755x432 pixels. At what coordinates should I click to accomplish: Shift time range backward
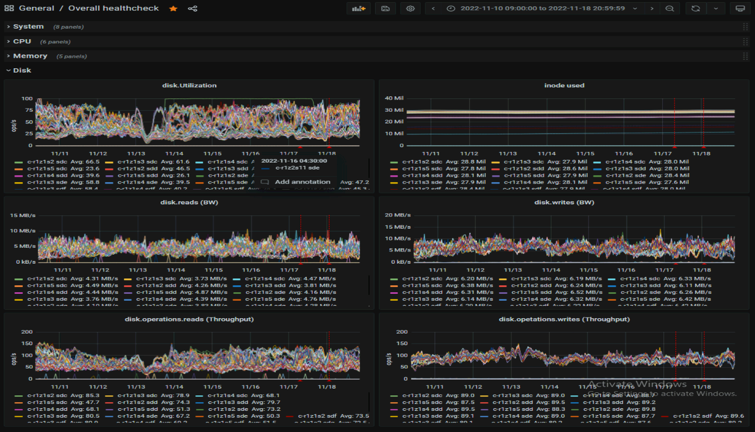click(433, 8)
